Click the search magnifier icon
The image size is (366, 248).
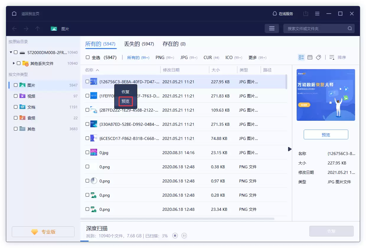point(350,29)
